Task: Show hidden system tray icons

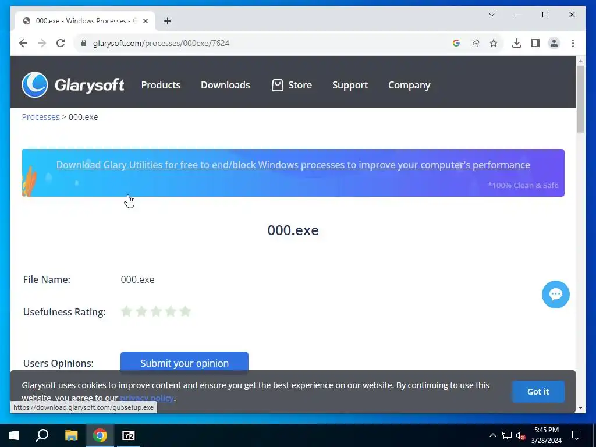Action: [492, 435]
